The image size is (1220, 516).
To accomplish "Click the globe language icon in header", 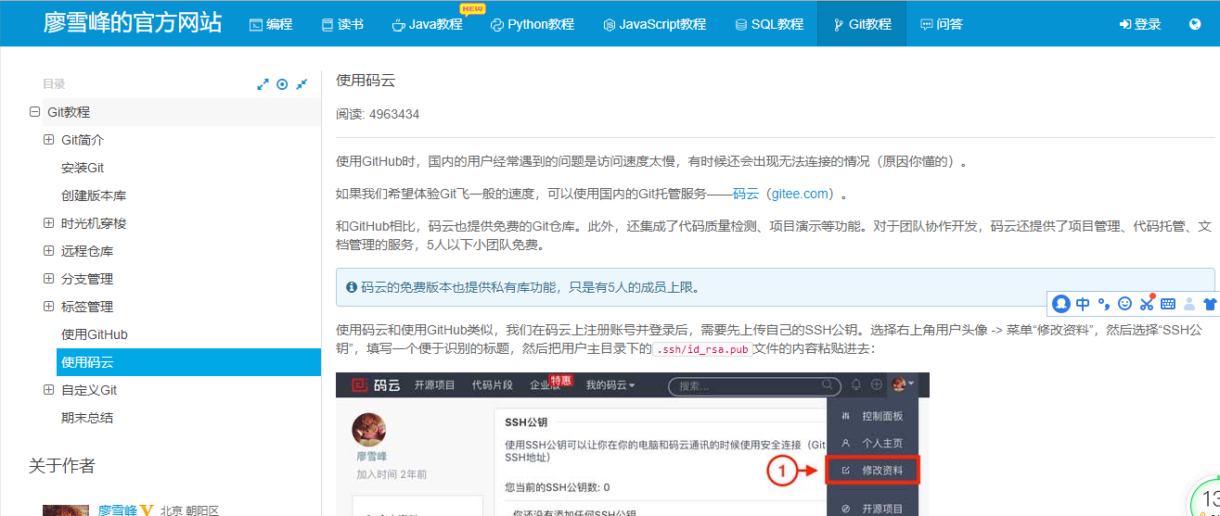I will (1195, 24).
